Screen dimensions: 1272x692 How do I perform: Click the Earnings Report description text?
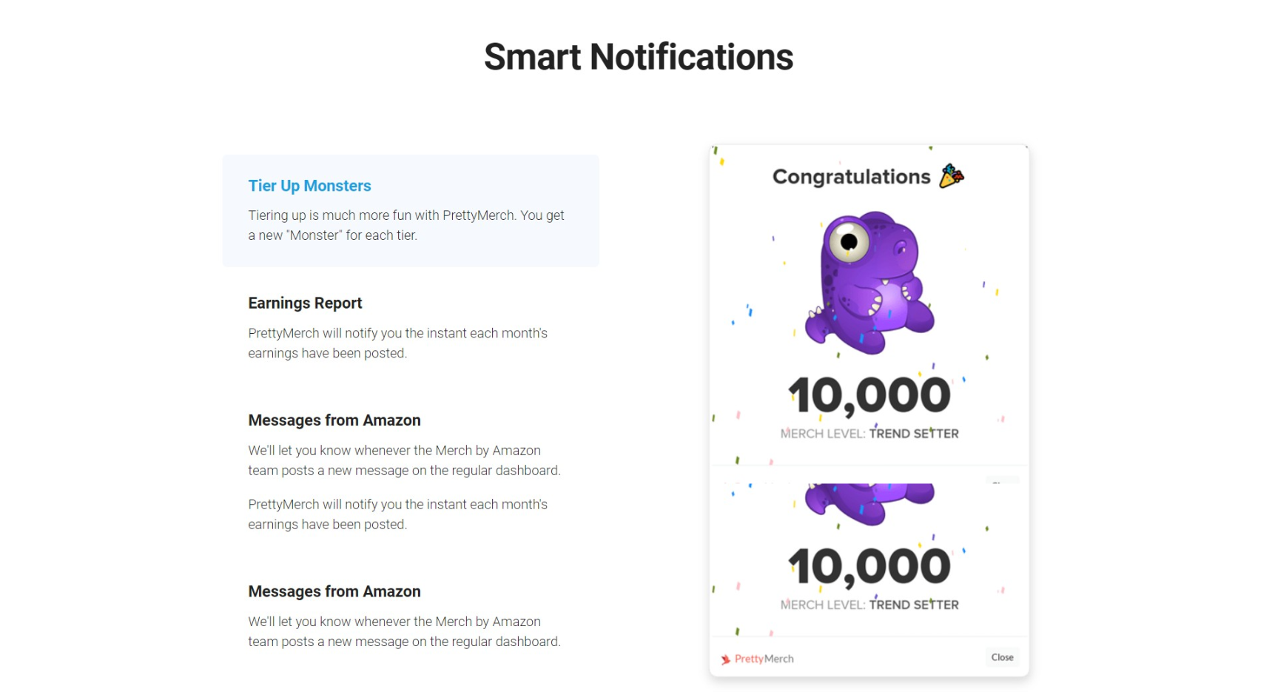point(398,343)
